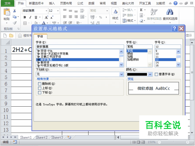
Task: Switch to the Formulas ribbon tab
Action: 80,3
